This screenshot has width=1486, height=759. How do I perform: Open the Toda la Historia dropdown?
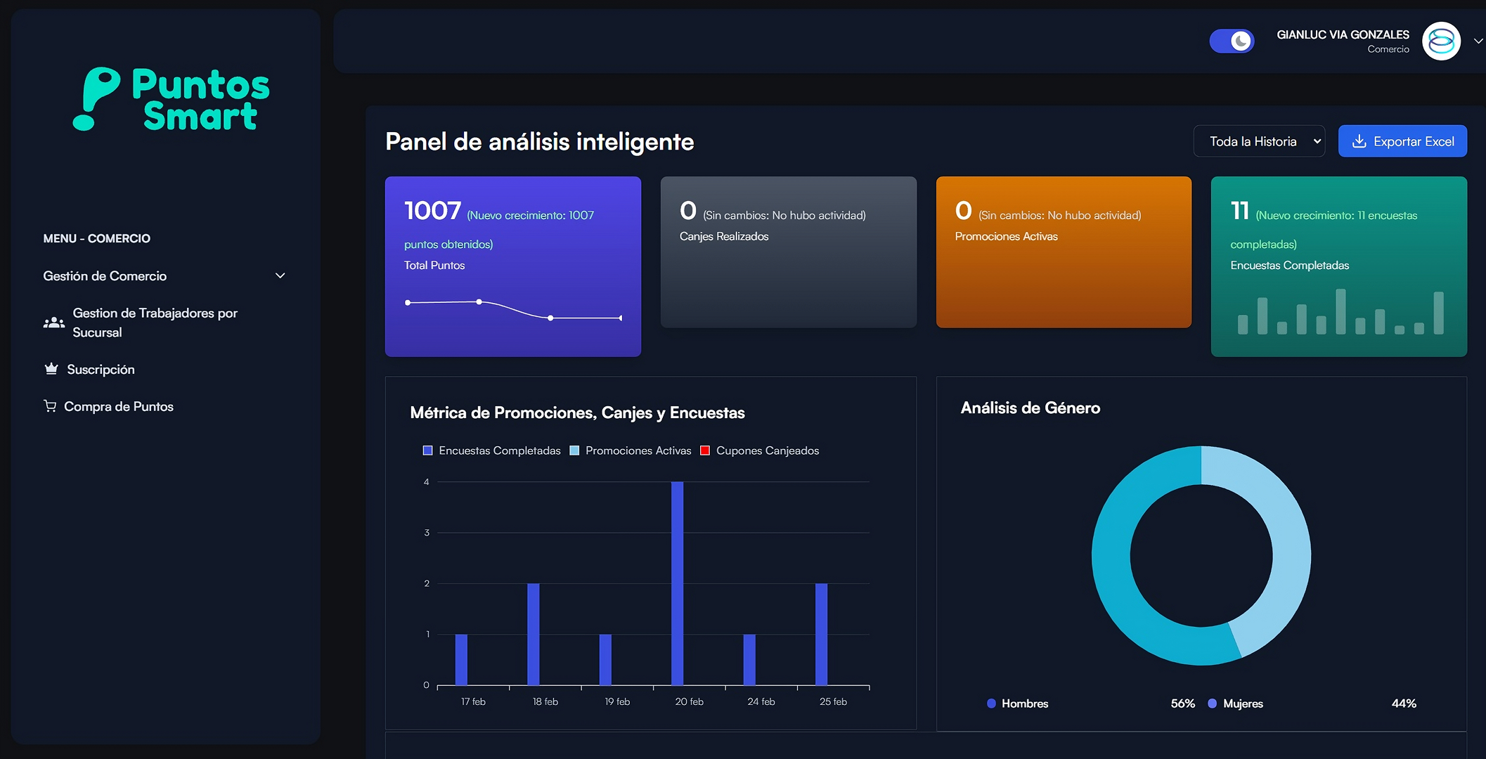pyautogui.click(x=1259, y=141)
